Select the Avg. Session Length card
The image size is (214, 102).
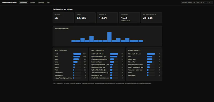pos(151,18)
